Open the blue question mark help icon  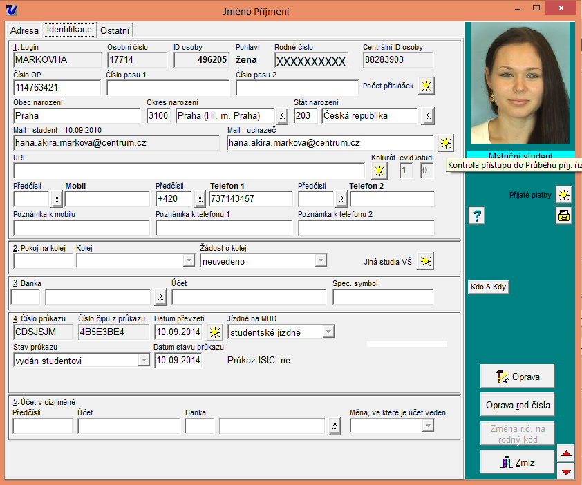click(x=477, y=216)
